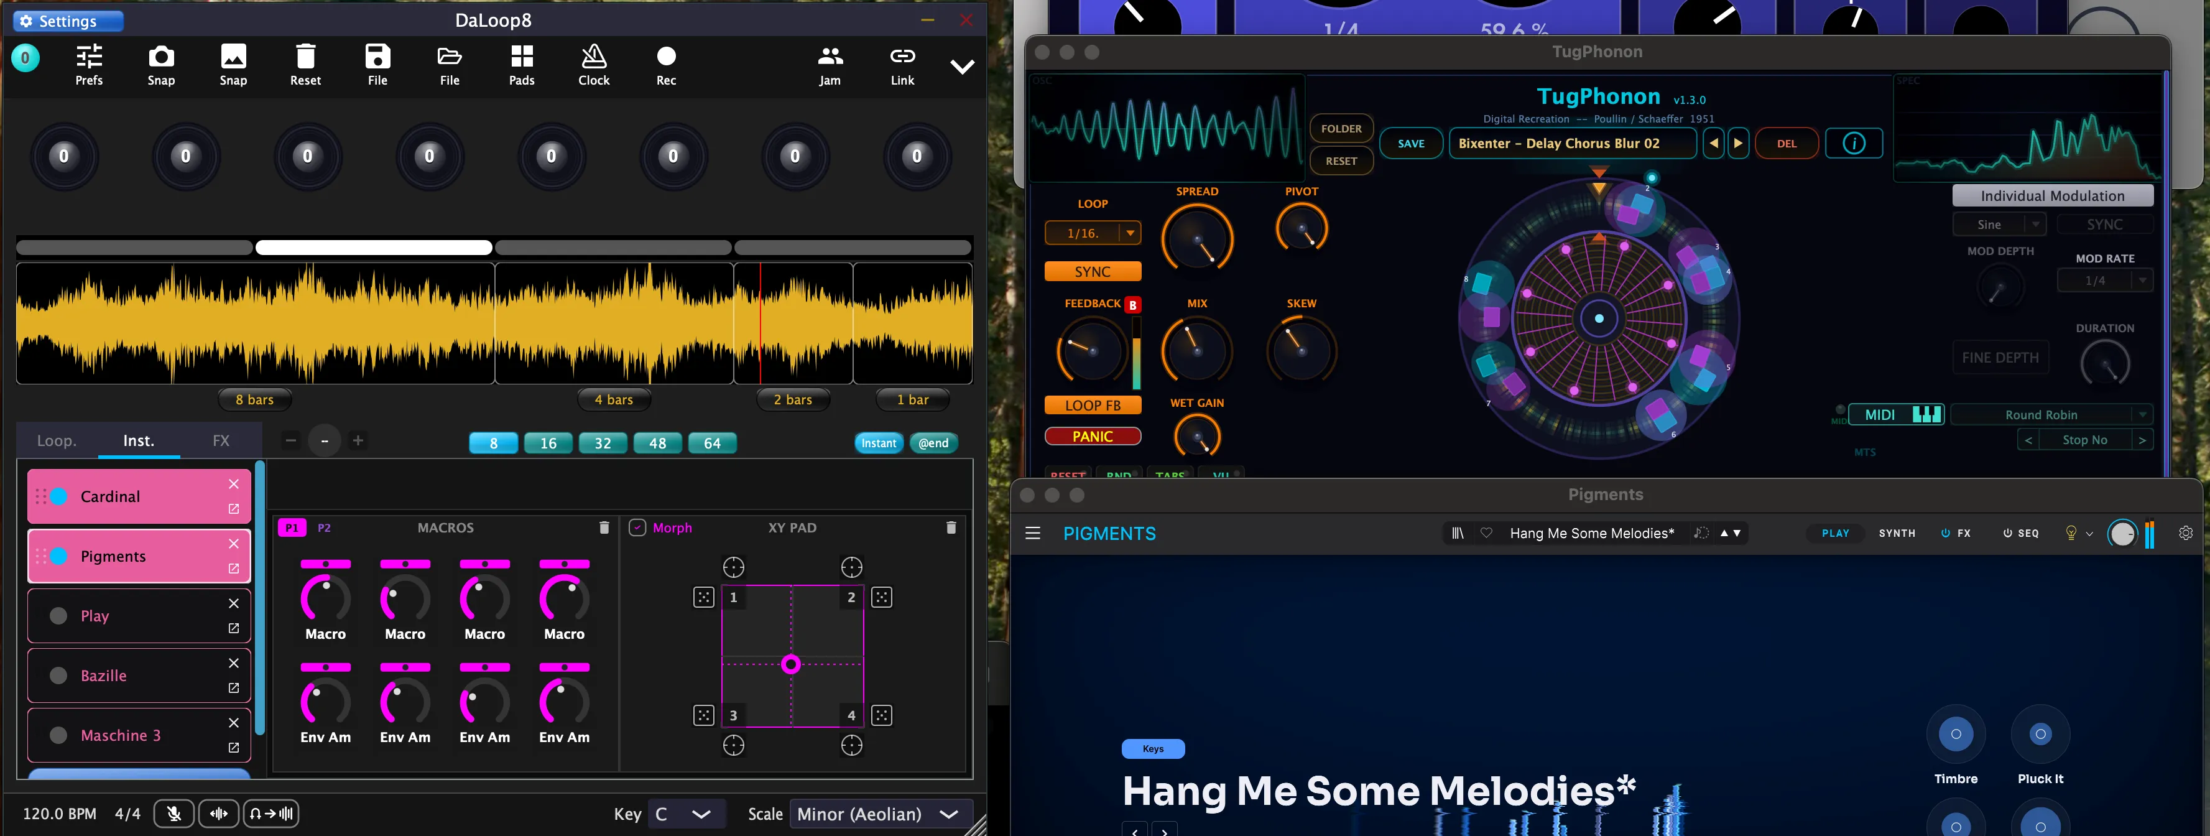Screen dimensions: 2210x836
Task: Toggle Cardinal instrument enable dot
Action: (x=58, y=496)
